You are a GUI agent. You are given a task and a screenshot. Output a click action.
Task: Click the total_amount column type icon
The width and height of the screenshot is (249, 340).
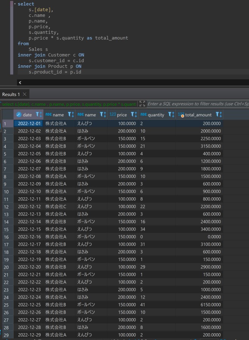tap(181, 115)
